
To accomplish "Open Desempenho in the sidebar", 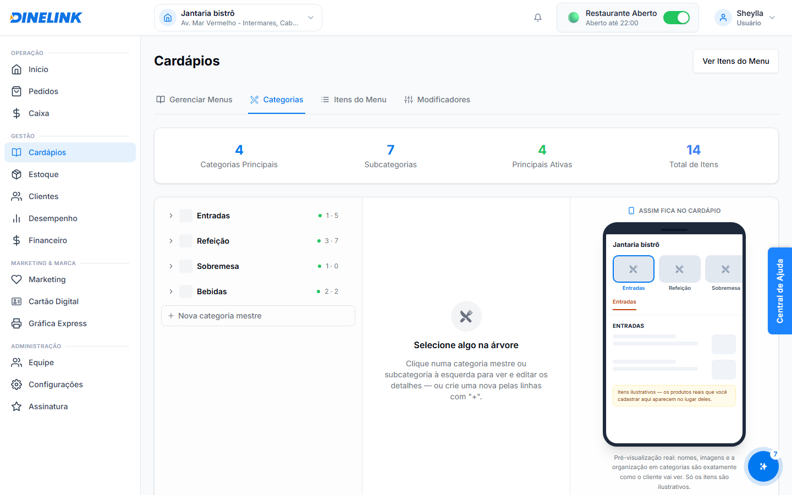I will point(70,218).
